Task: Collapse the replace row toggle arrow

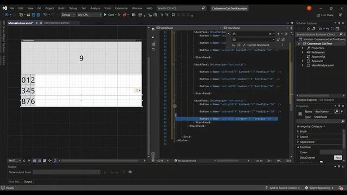Action: (x=229, y=34)
